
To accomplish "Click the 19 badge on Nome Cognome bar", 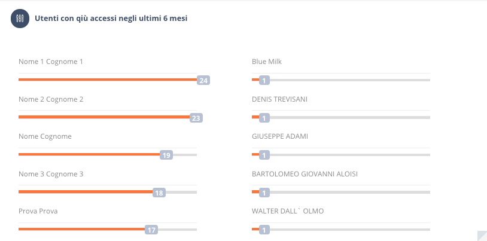I will point(166,155).
